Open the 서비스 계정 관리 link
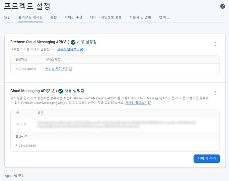The image size is (229, 181). tap(57, 69)
